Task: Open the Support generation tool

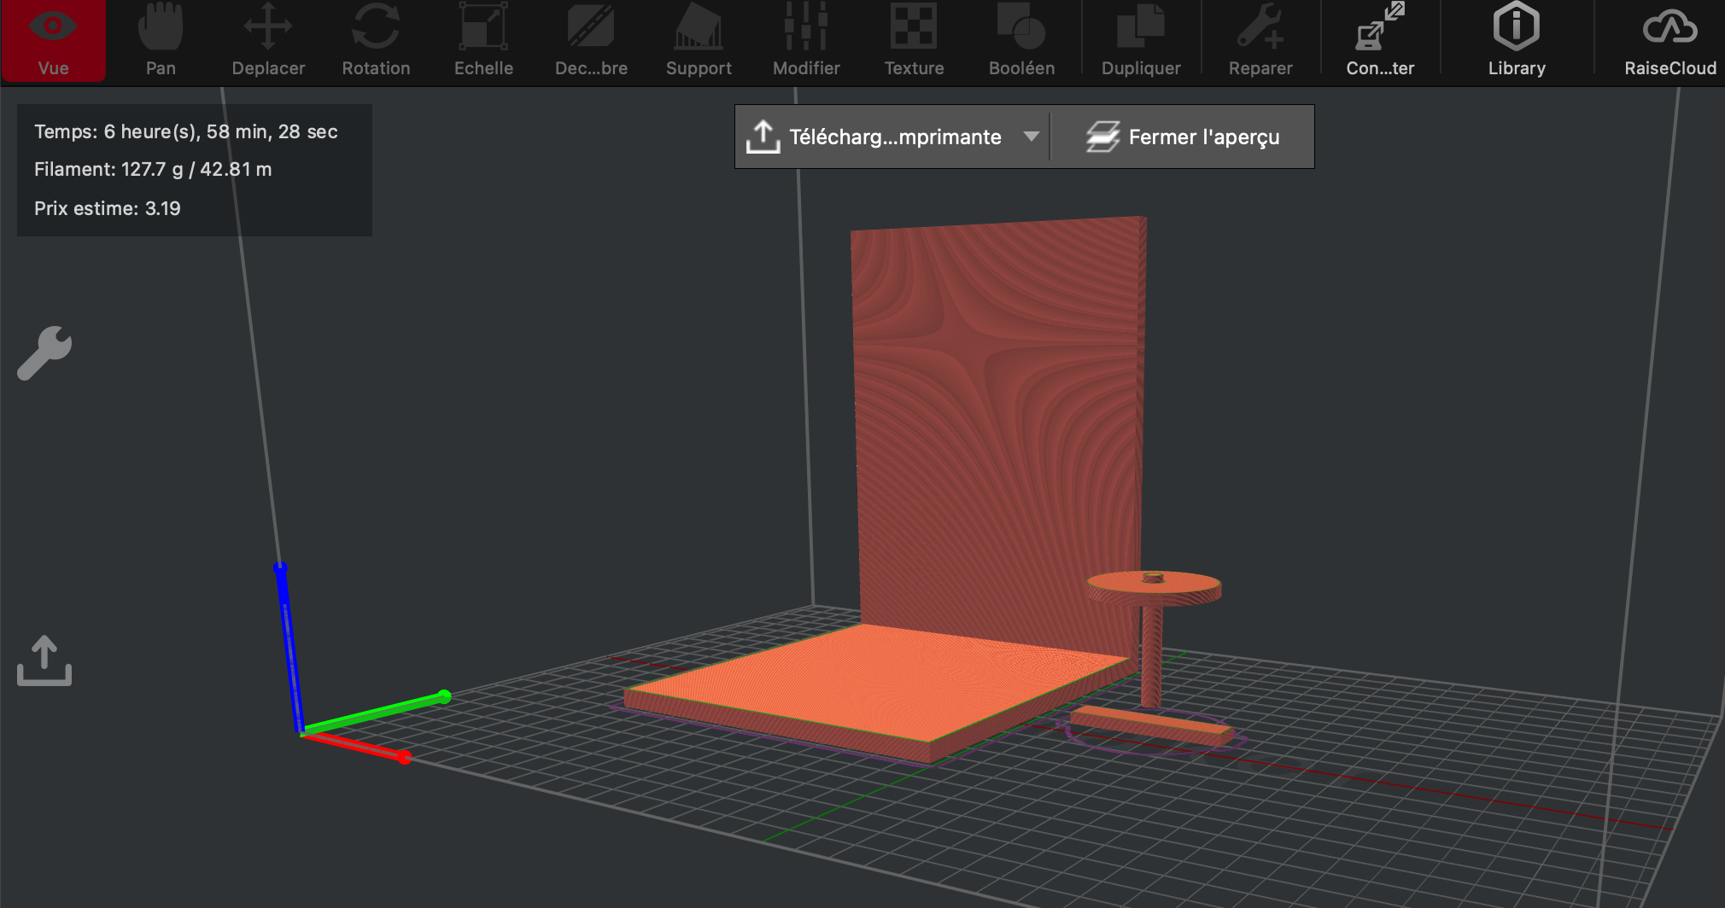Action: point(699,40)
